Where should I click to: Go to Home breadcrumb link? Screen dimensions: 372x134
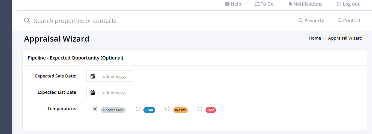point(315,38)
